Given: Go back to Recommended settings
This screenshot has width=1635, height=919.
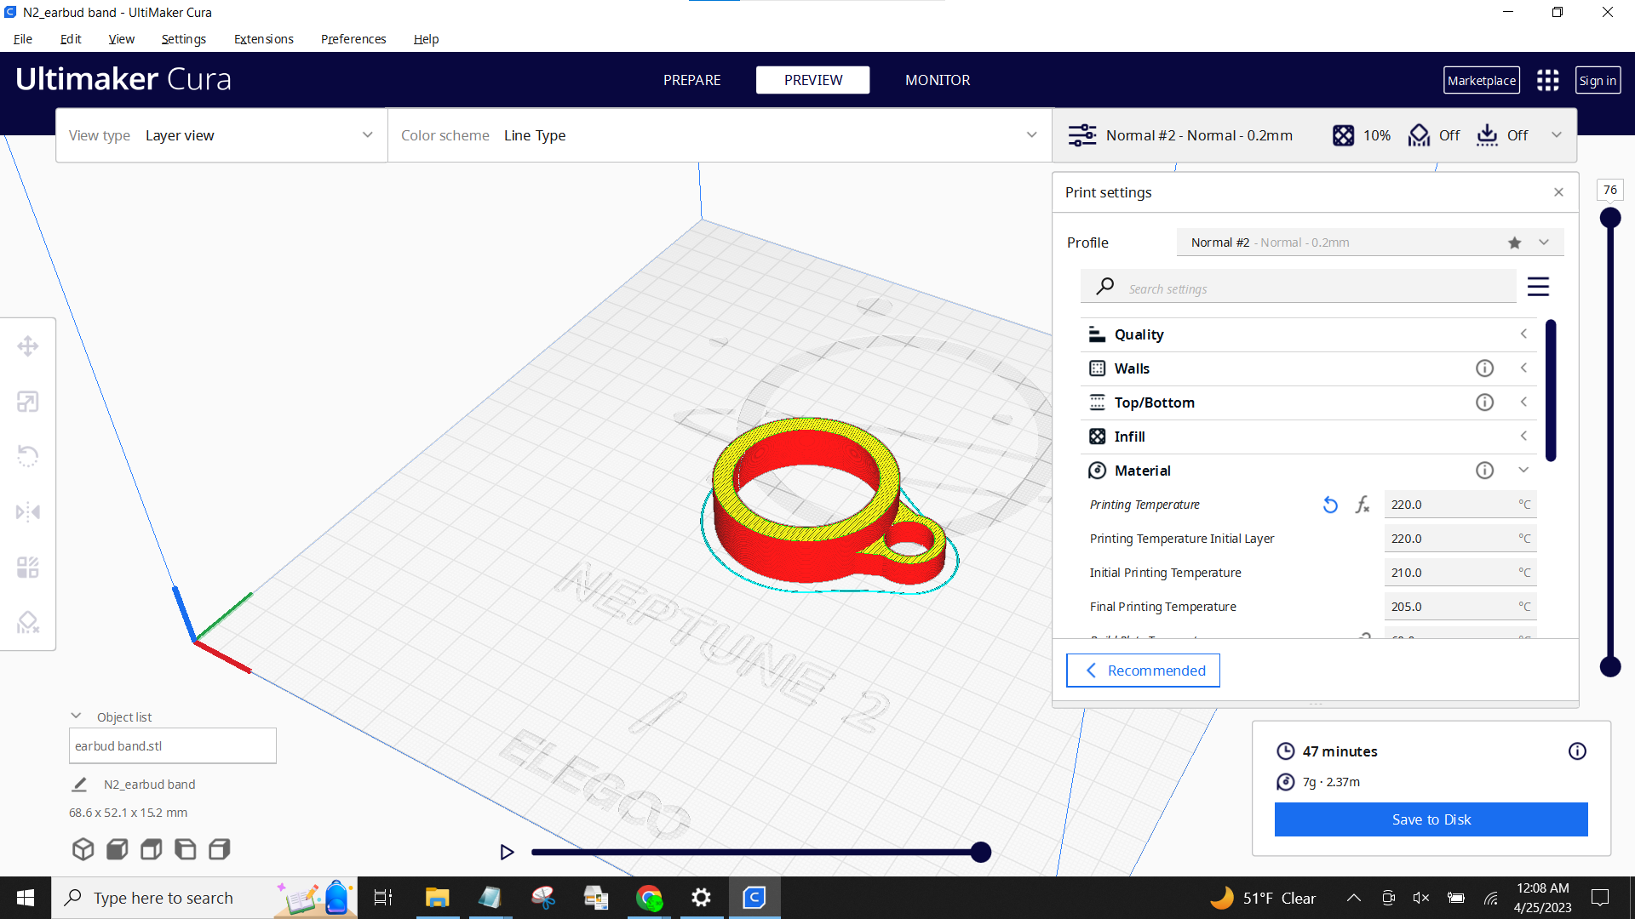Looking at the screenshot, I should [x=1143, y=671].
